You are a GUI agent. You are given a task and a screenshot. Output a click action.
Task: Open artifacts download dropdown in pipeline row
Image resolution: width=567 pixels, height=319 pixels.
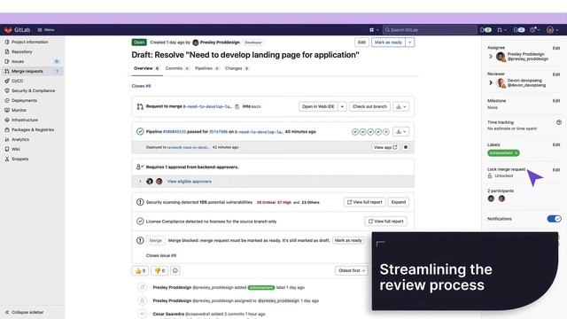click(401, 132)
